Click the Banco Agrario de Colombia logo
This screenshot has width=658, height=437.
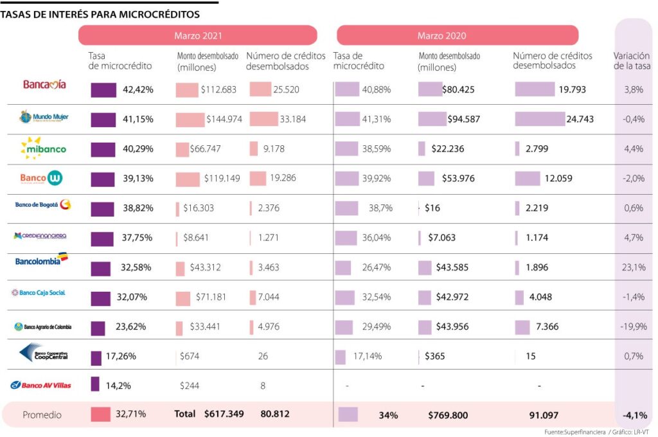point(42,326)
